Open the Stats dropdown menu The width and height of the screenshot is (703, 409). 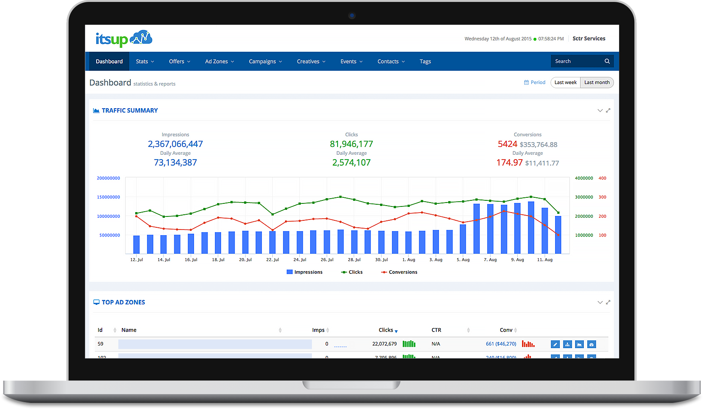click(145, 61)
